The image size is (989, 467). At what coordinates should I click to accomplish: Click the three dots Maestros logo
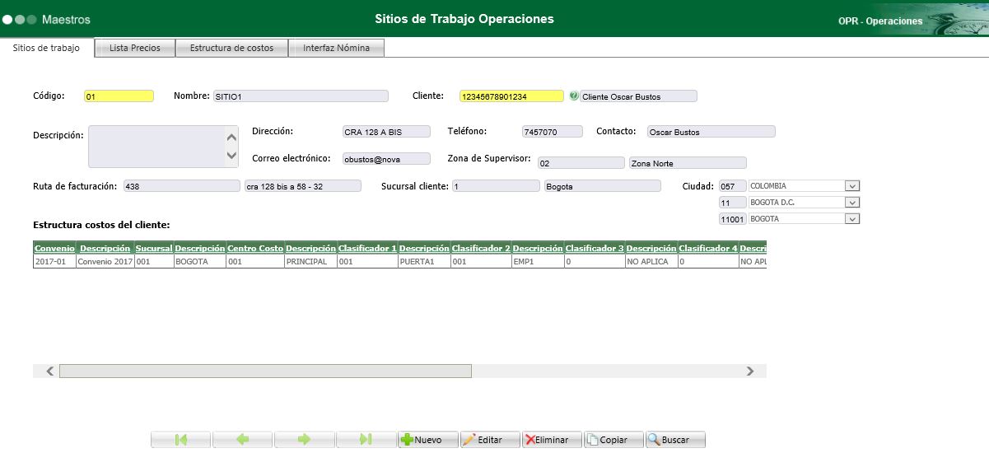[x=20, y=19]
